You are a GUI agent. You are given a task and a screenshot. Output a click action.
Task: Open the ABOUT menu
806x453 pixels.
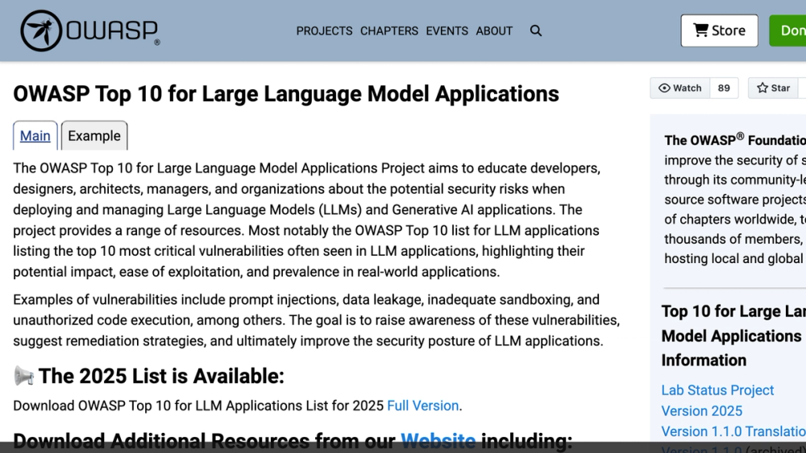pos(494,31)
